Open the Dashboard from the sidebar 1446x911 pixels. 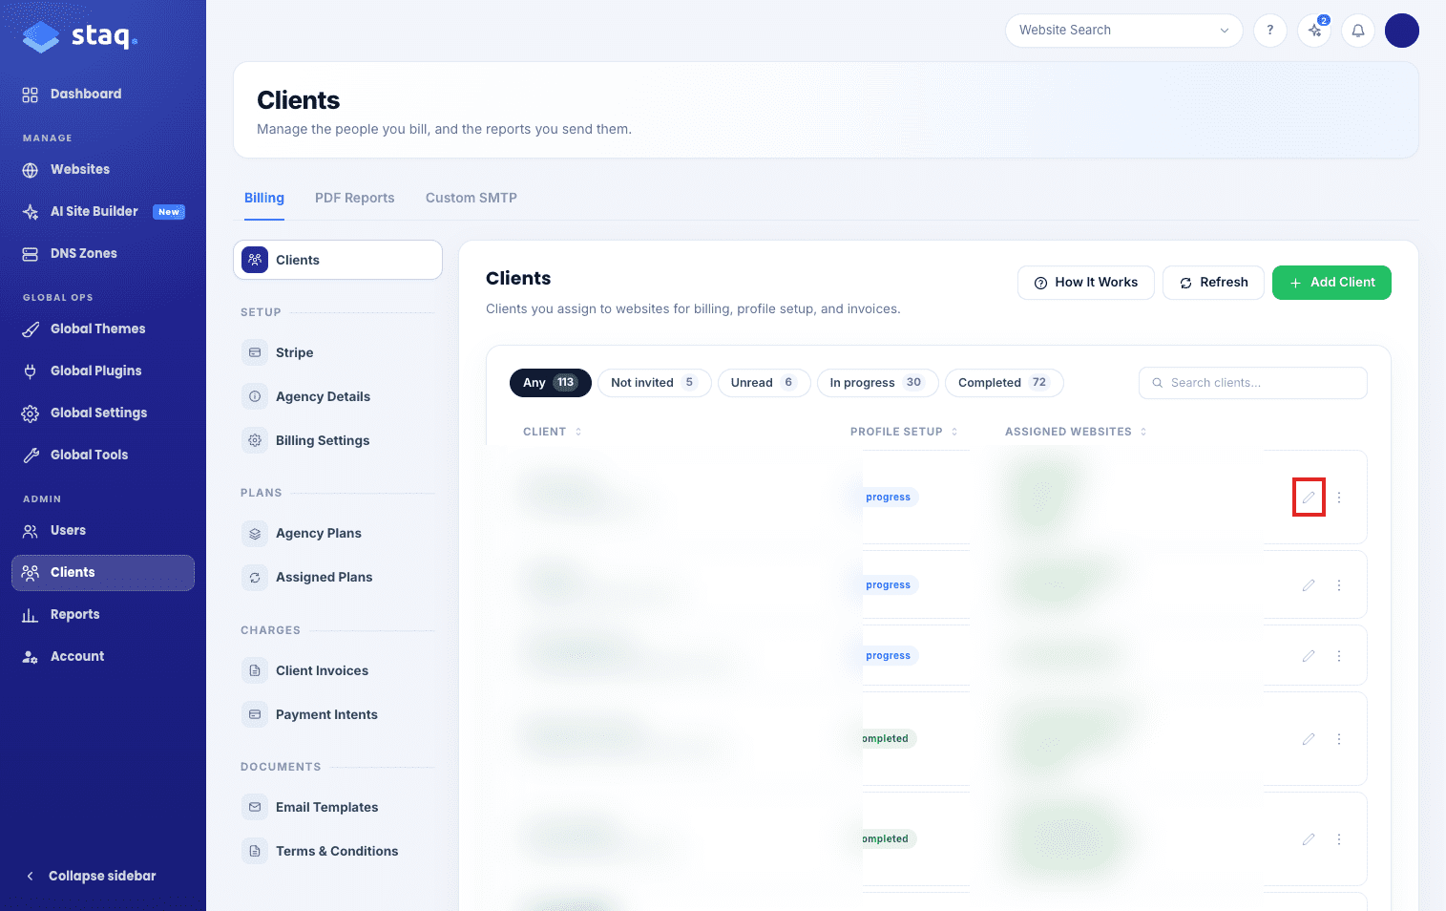click(x=86, y=94)
